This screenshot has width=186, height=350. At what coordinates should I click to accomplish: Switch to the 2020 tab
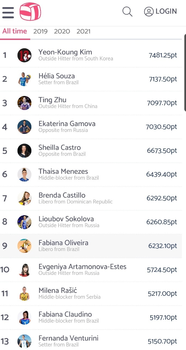[62, 31]
